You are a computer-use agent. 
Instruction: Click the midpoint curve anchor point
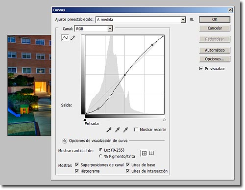point(124,75)
